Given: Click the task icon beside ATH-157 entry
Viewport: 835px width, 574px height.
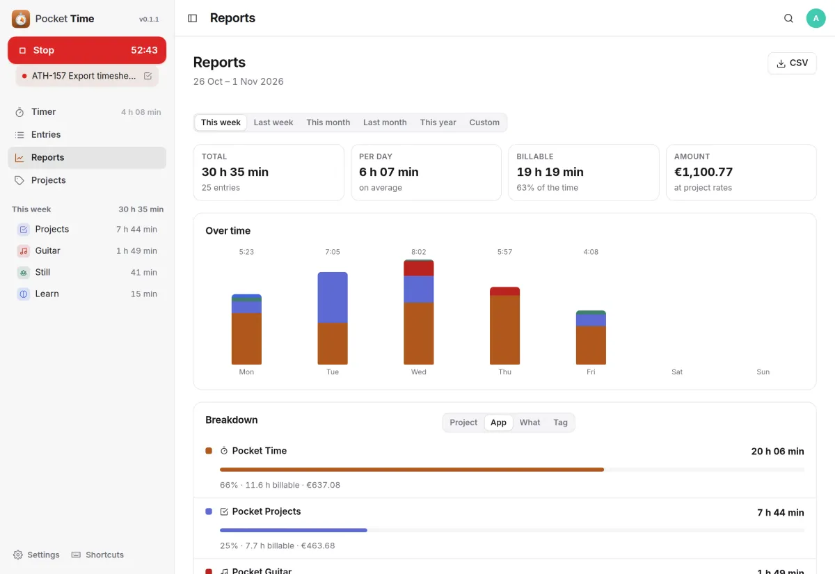Looking at the screenshot, I should [148, 76].
